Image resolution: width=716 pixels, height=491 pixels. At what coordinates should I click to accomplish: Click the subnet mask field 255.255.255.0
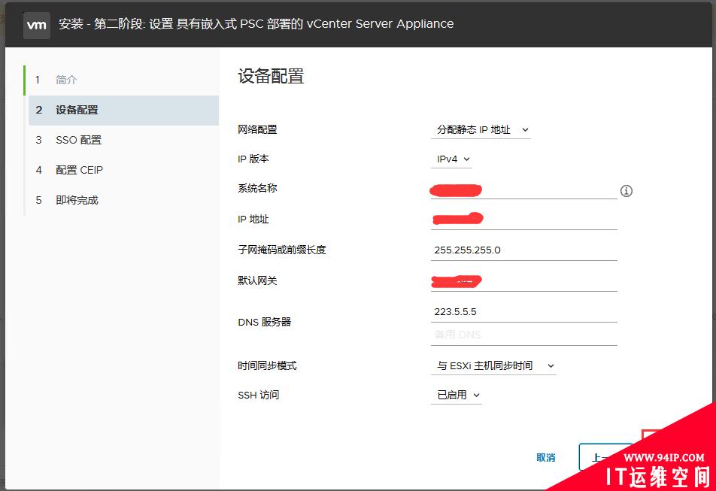(523, 250)
